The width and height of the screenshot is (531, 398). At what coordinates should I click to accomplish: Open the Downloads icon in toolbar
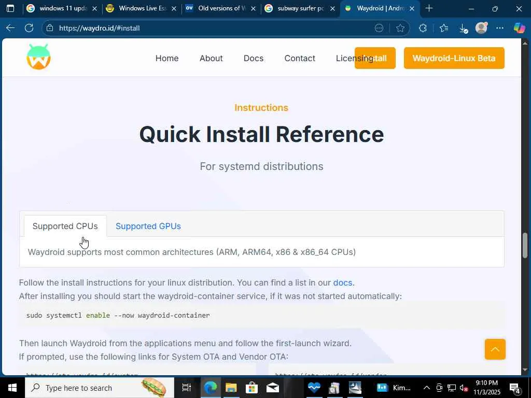463,29
